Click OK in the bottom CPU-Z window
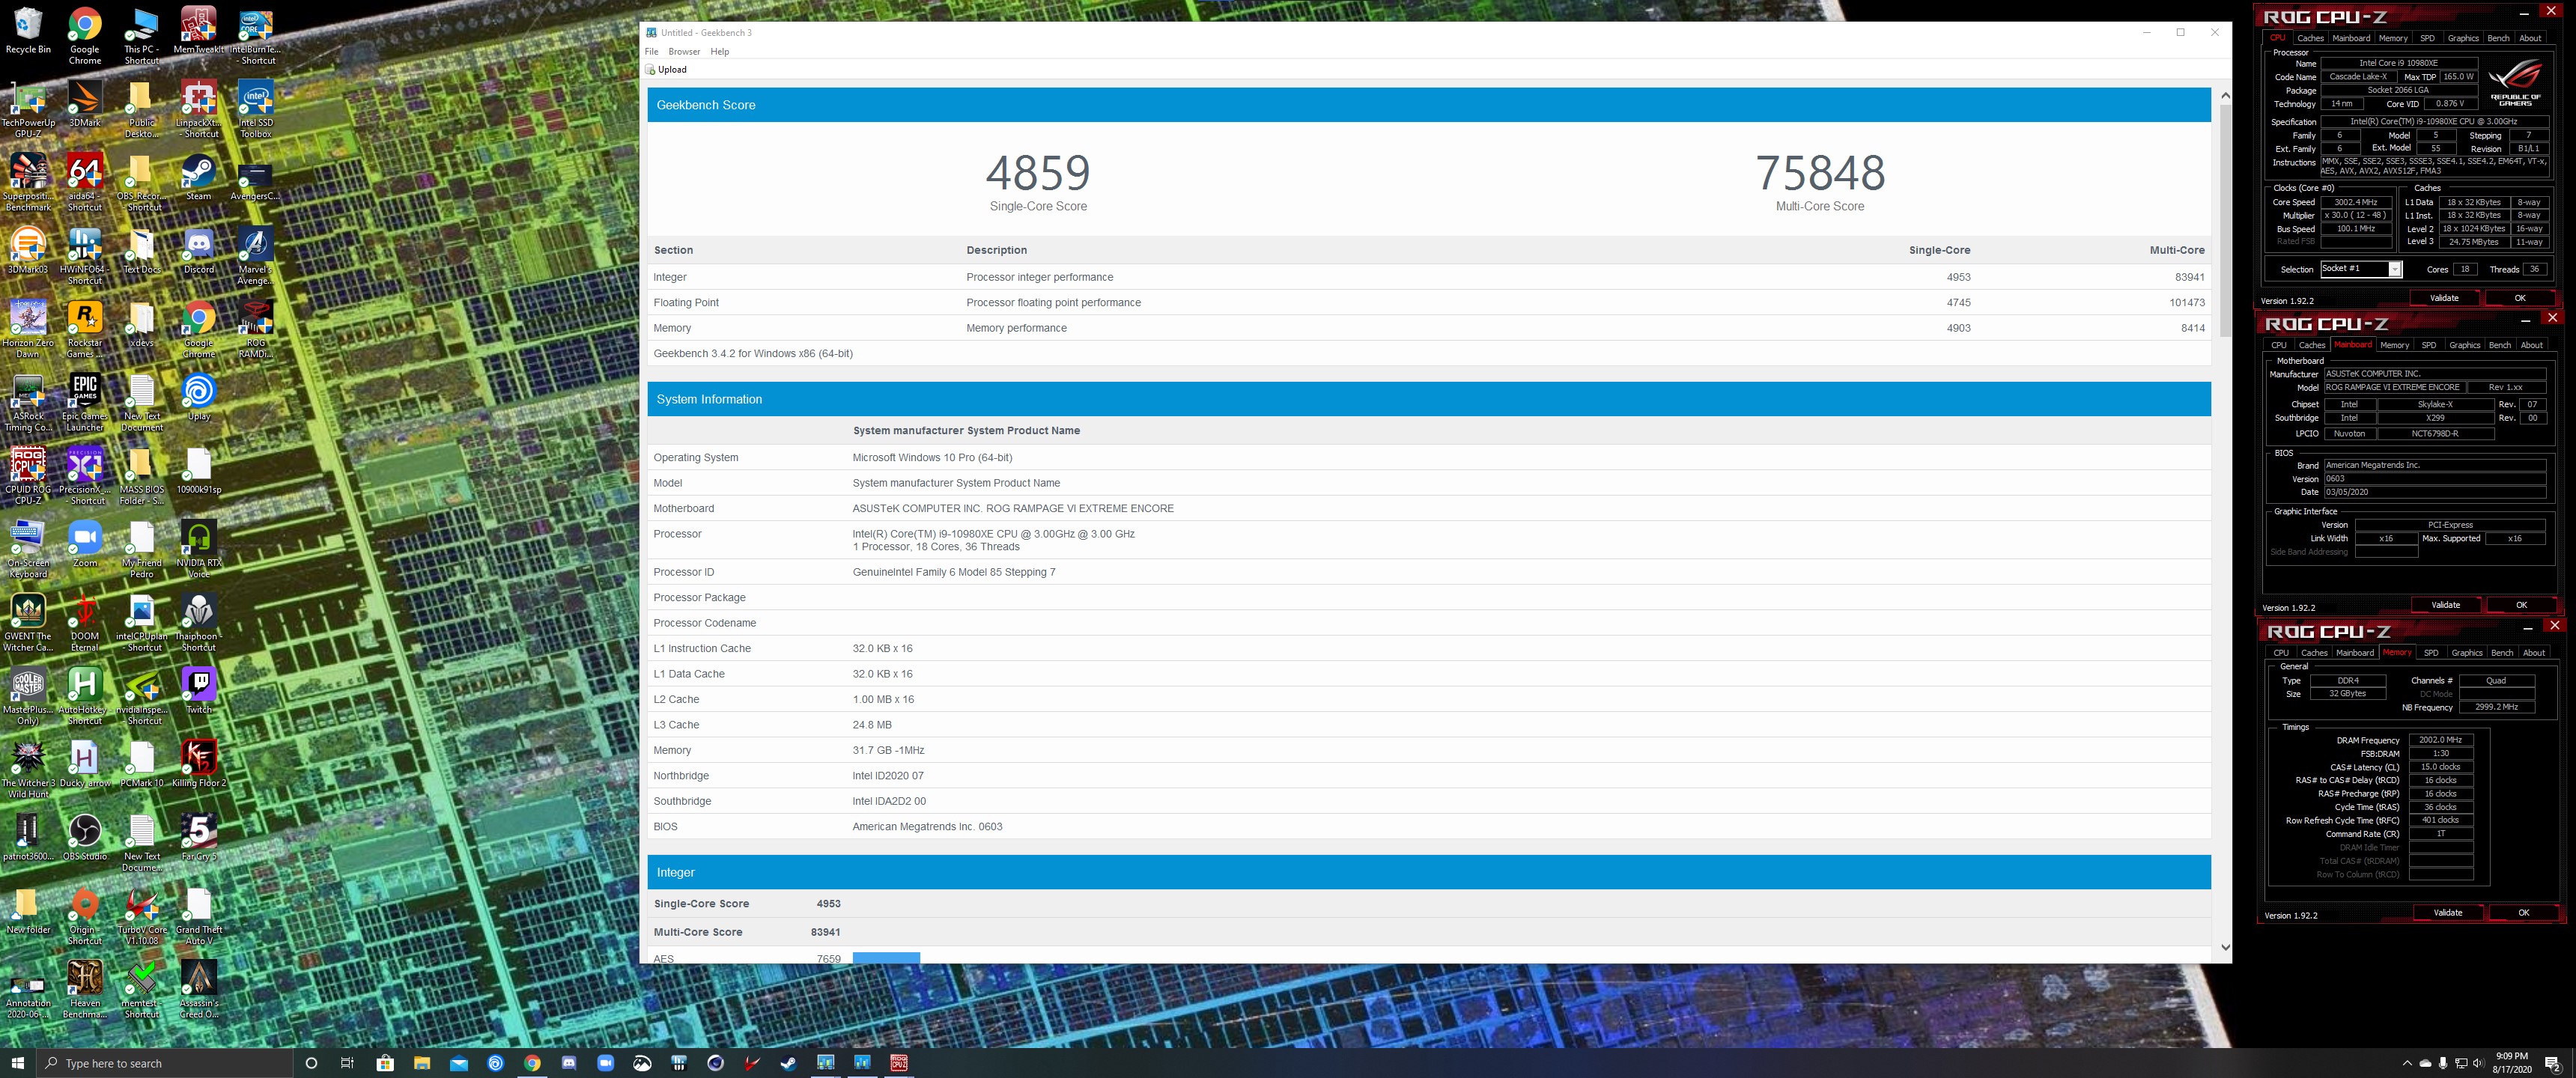The width and height of the screenshot is (2576, 1078). pos(2523,913)
